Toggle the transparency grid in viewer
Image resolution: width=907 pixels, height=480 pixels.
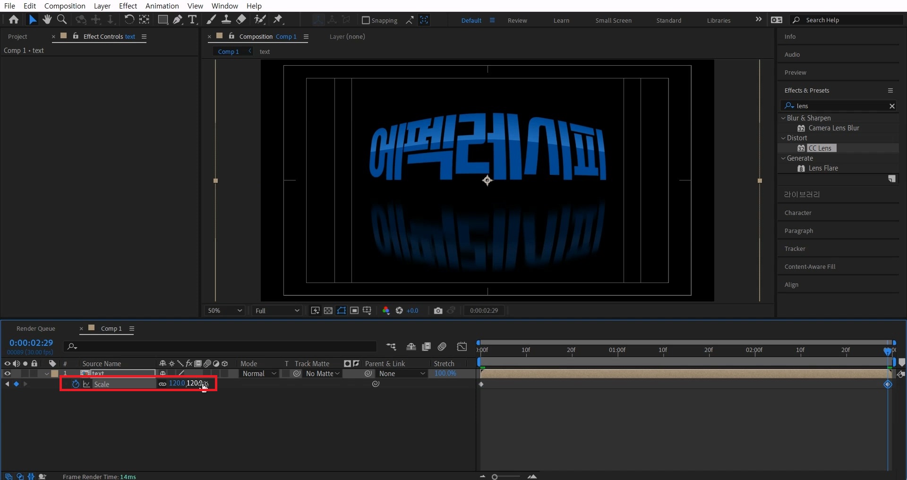click(x=328, y=310)
